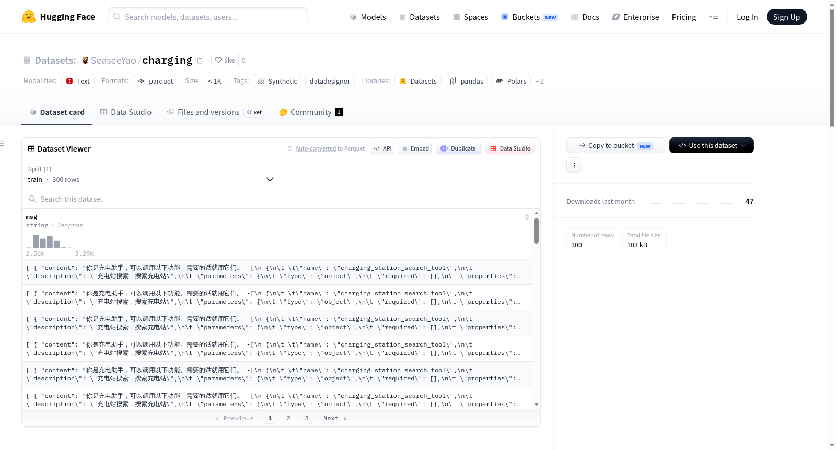The image size is (836, 450).
Task: Switch to the Dataset card tab
Action: tap(56, 112)
